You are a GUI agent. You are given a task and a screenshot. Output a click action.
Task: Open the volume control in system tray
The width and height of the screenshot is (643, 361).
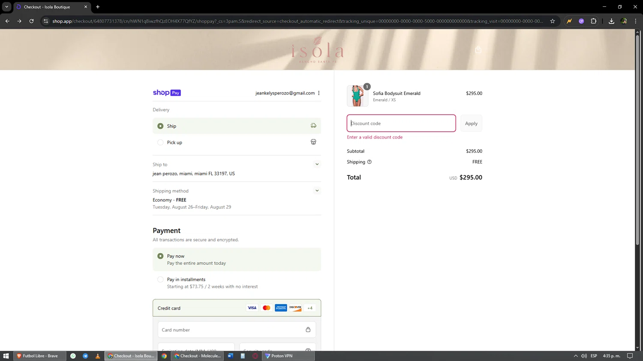click(x=584, y=356)
